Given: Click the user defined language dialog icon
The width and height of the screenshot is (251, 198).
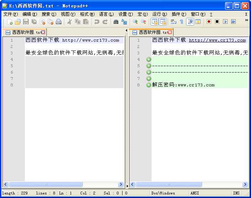Looking at the screenshot, I should click(198, 22).
